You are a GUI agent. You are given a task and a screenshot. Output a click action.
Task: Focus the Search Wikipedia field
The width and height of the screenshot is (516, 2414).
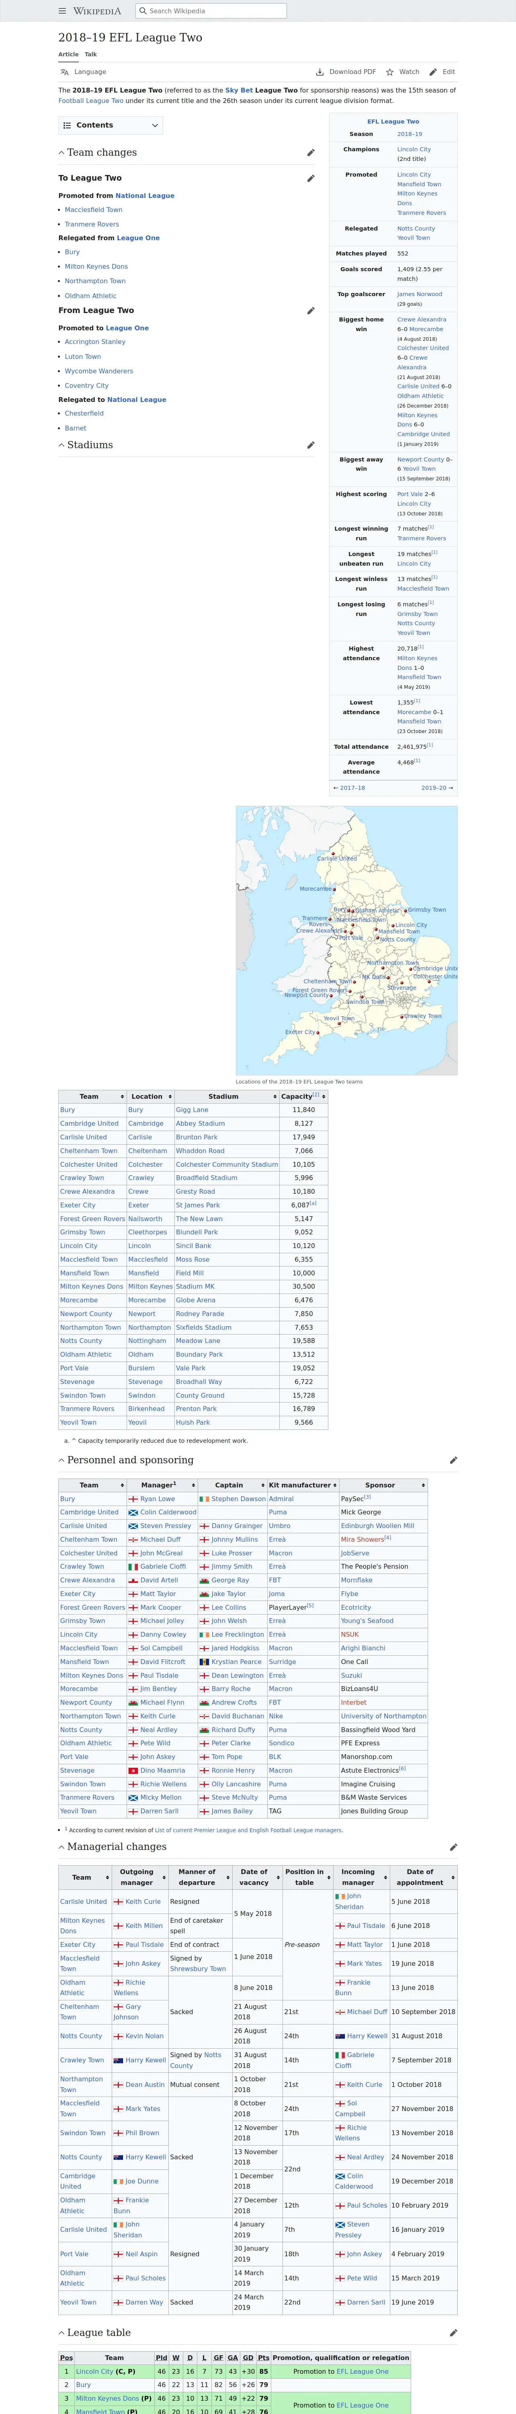coord(211,11)
